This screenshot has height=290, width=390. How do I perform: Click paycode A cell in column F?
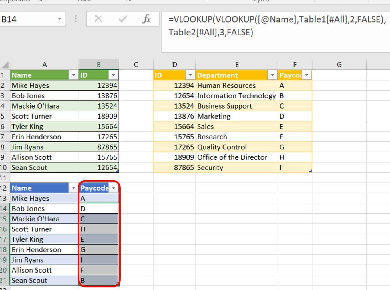295,85
